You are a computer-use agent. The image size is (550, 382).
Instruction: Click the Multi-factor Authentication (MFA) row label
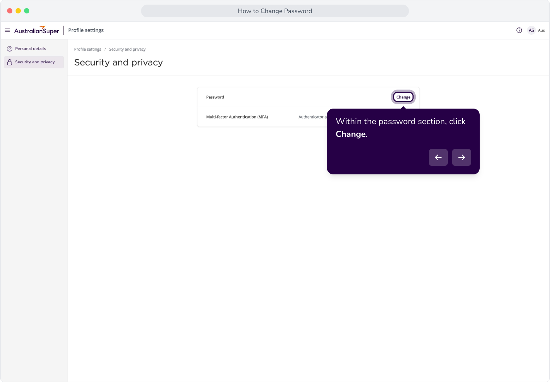[x=237, y=117]
